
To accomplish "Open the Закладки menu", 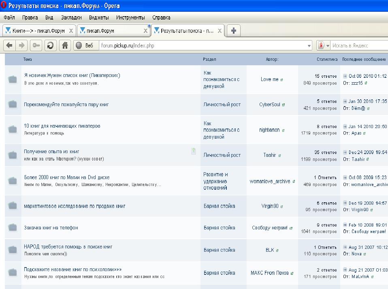I will pyautogui.click(x=71, y=17).
